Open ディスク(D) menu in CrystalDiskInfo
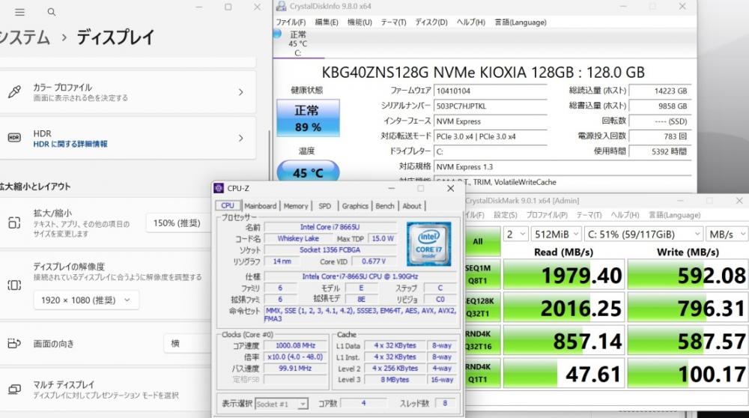The image size is (749, 418). click(x=431, y=22)
